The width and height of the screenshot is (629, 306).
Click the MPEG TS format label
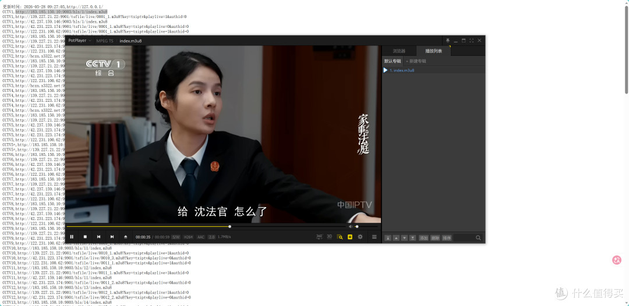[105, 41]
